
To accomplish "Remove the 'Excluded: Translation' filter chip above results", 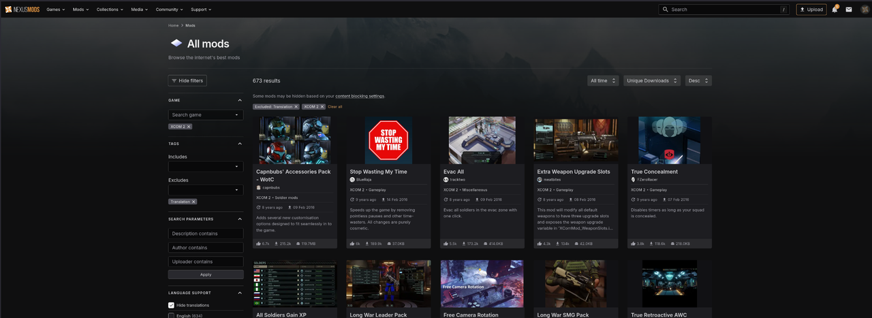I will click(296, 107).
